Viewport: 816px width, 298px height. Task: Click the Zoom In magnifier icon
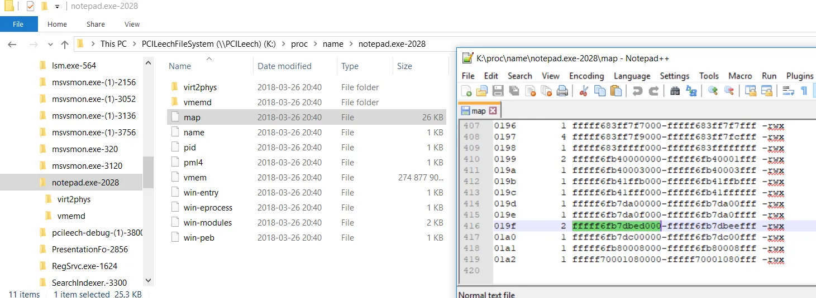(x=713, y=91)
